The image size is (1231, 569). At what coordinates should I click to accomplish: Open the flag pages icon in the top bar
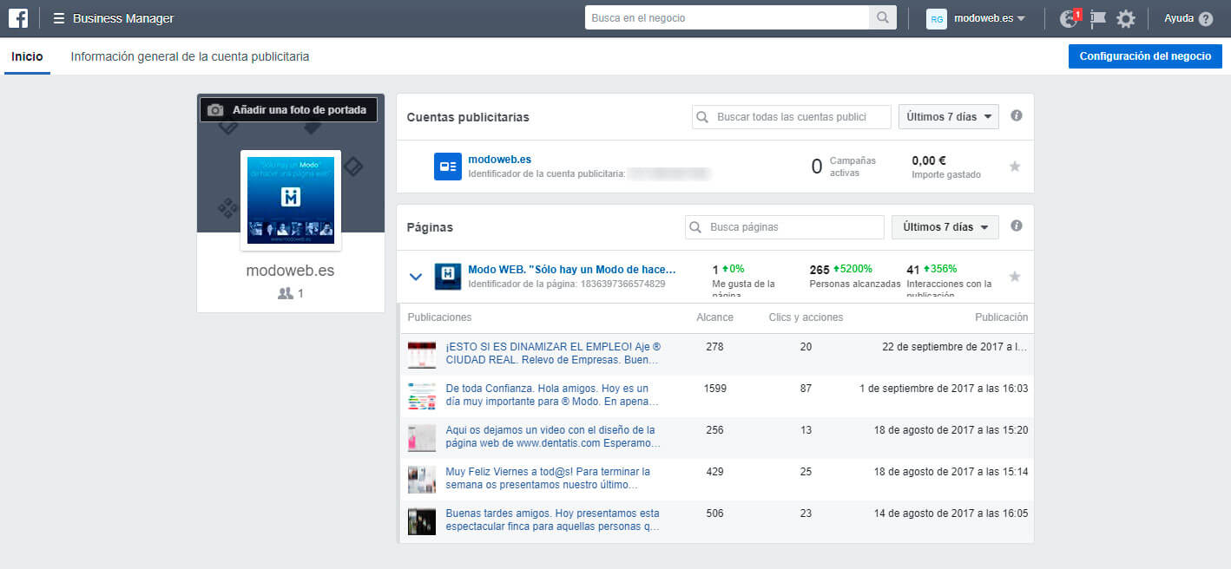pos(1098,18)
